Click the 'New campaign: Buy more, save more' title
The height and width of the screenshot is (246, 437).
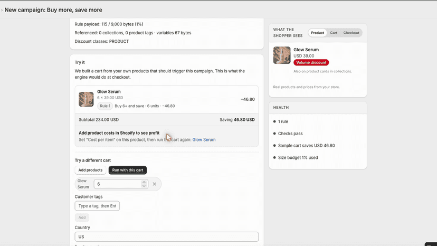tap(53, 10)
